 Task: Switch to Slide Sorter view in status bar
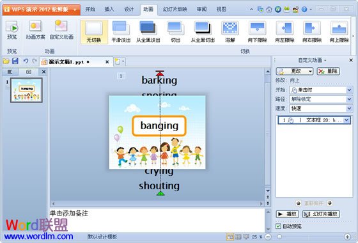point(238,237)
